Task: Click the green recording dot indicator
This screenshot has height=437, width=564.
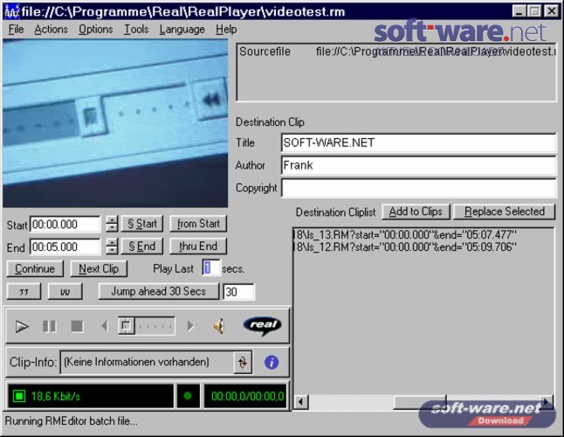Action: click(x=188, y=396)
